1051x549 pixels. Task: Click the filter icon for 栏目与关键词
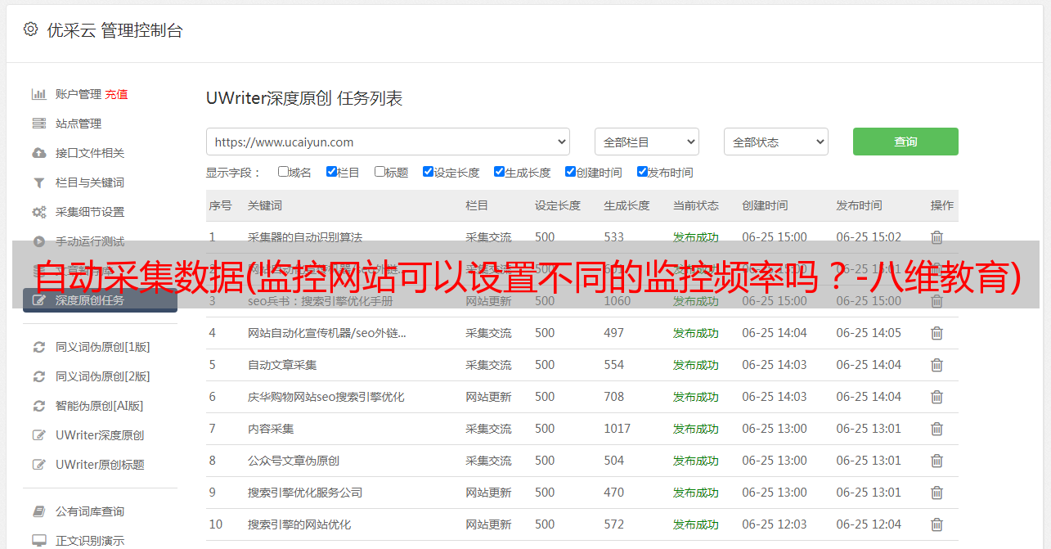(x=38, y=182)
